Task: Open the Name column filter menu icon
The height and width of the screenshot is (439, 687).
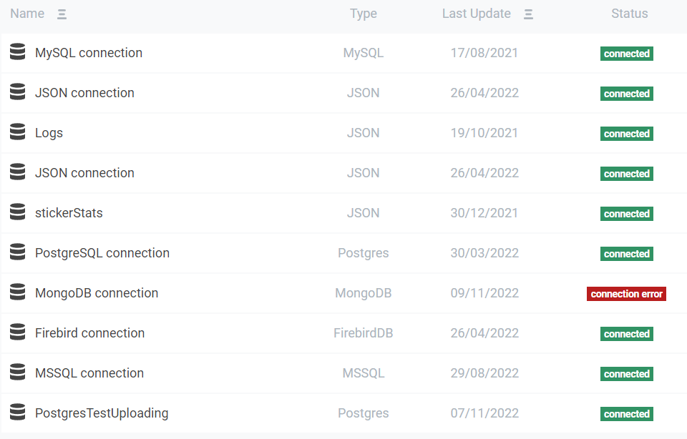Action: point(62,14)
